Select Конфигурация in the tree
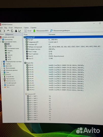 (11, 83)
